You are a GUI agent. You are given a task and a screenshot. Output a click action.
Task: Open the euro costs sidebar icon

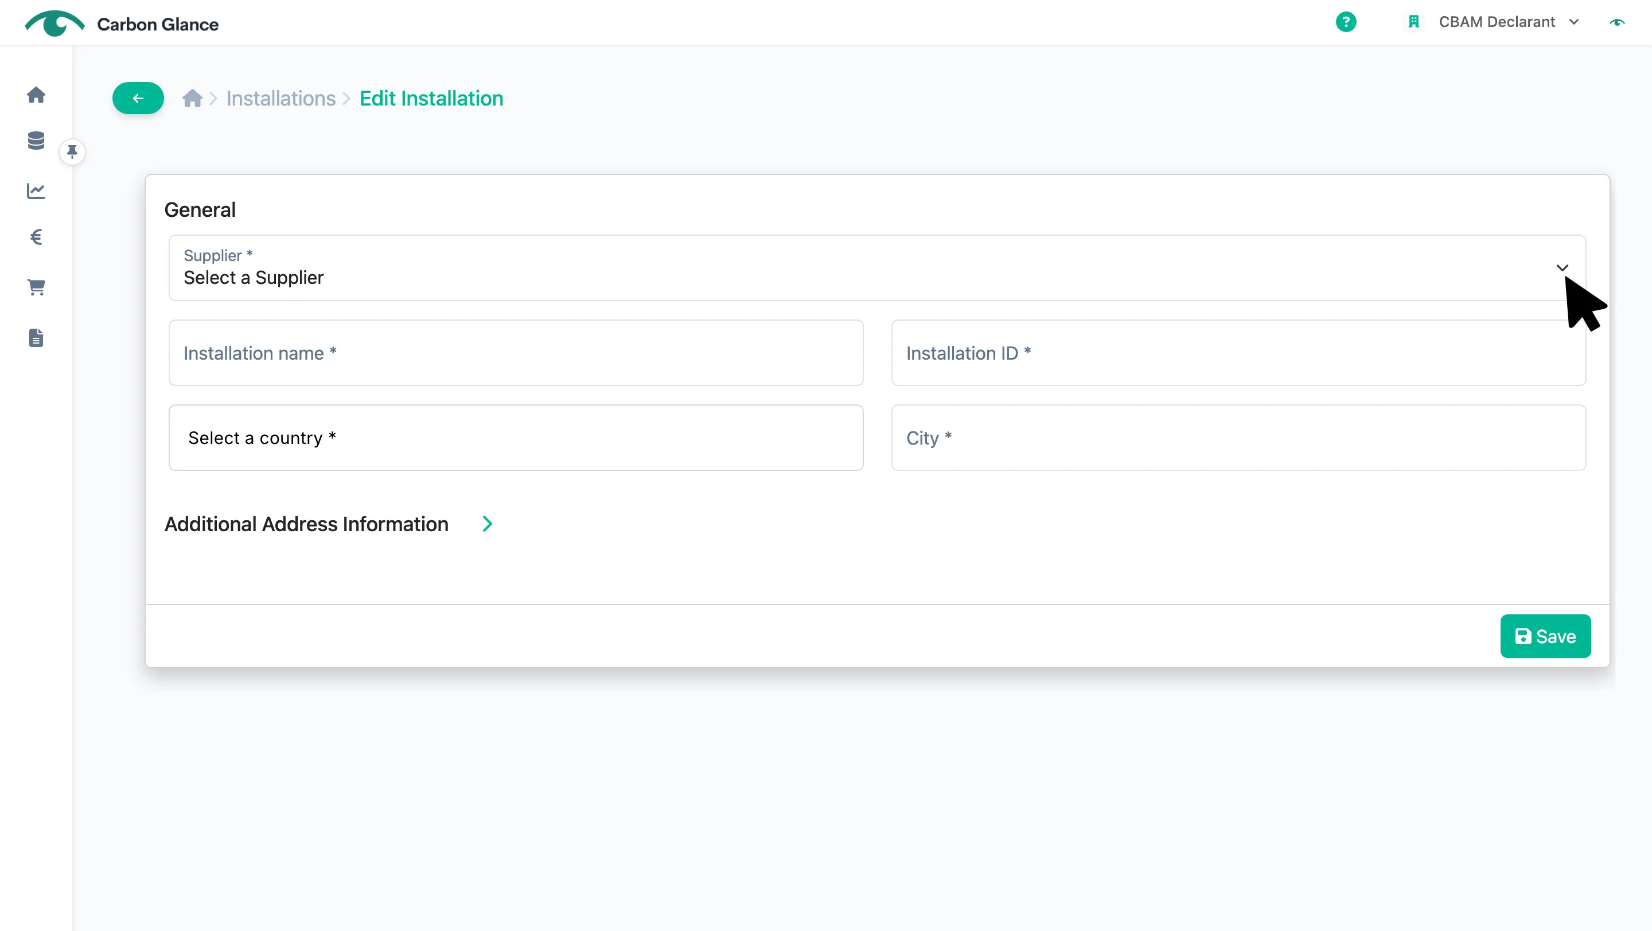[x=36, y=237]
